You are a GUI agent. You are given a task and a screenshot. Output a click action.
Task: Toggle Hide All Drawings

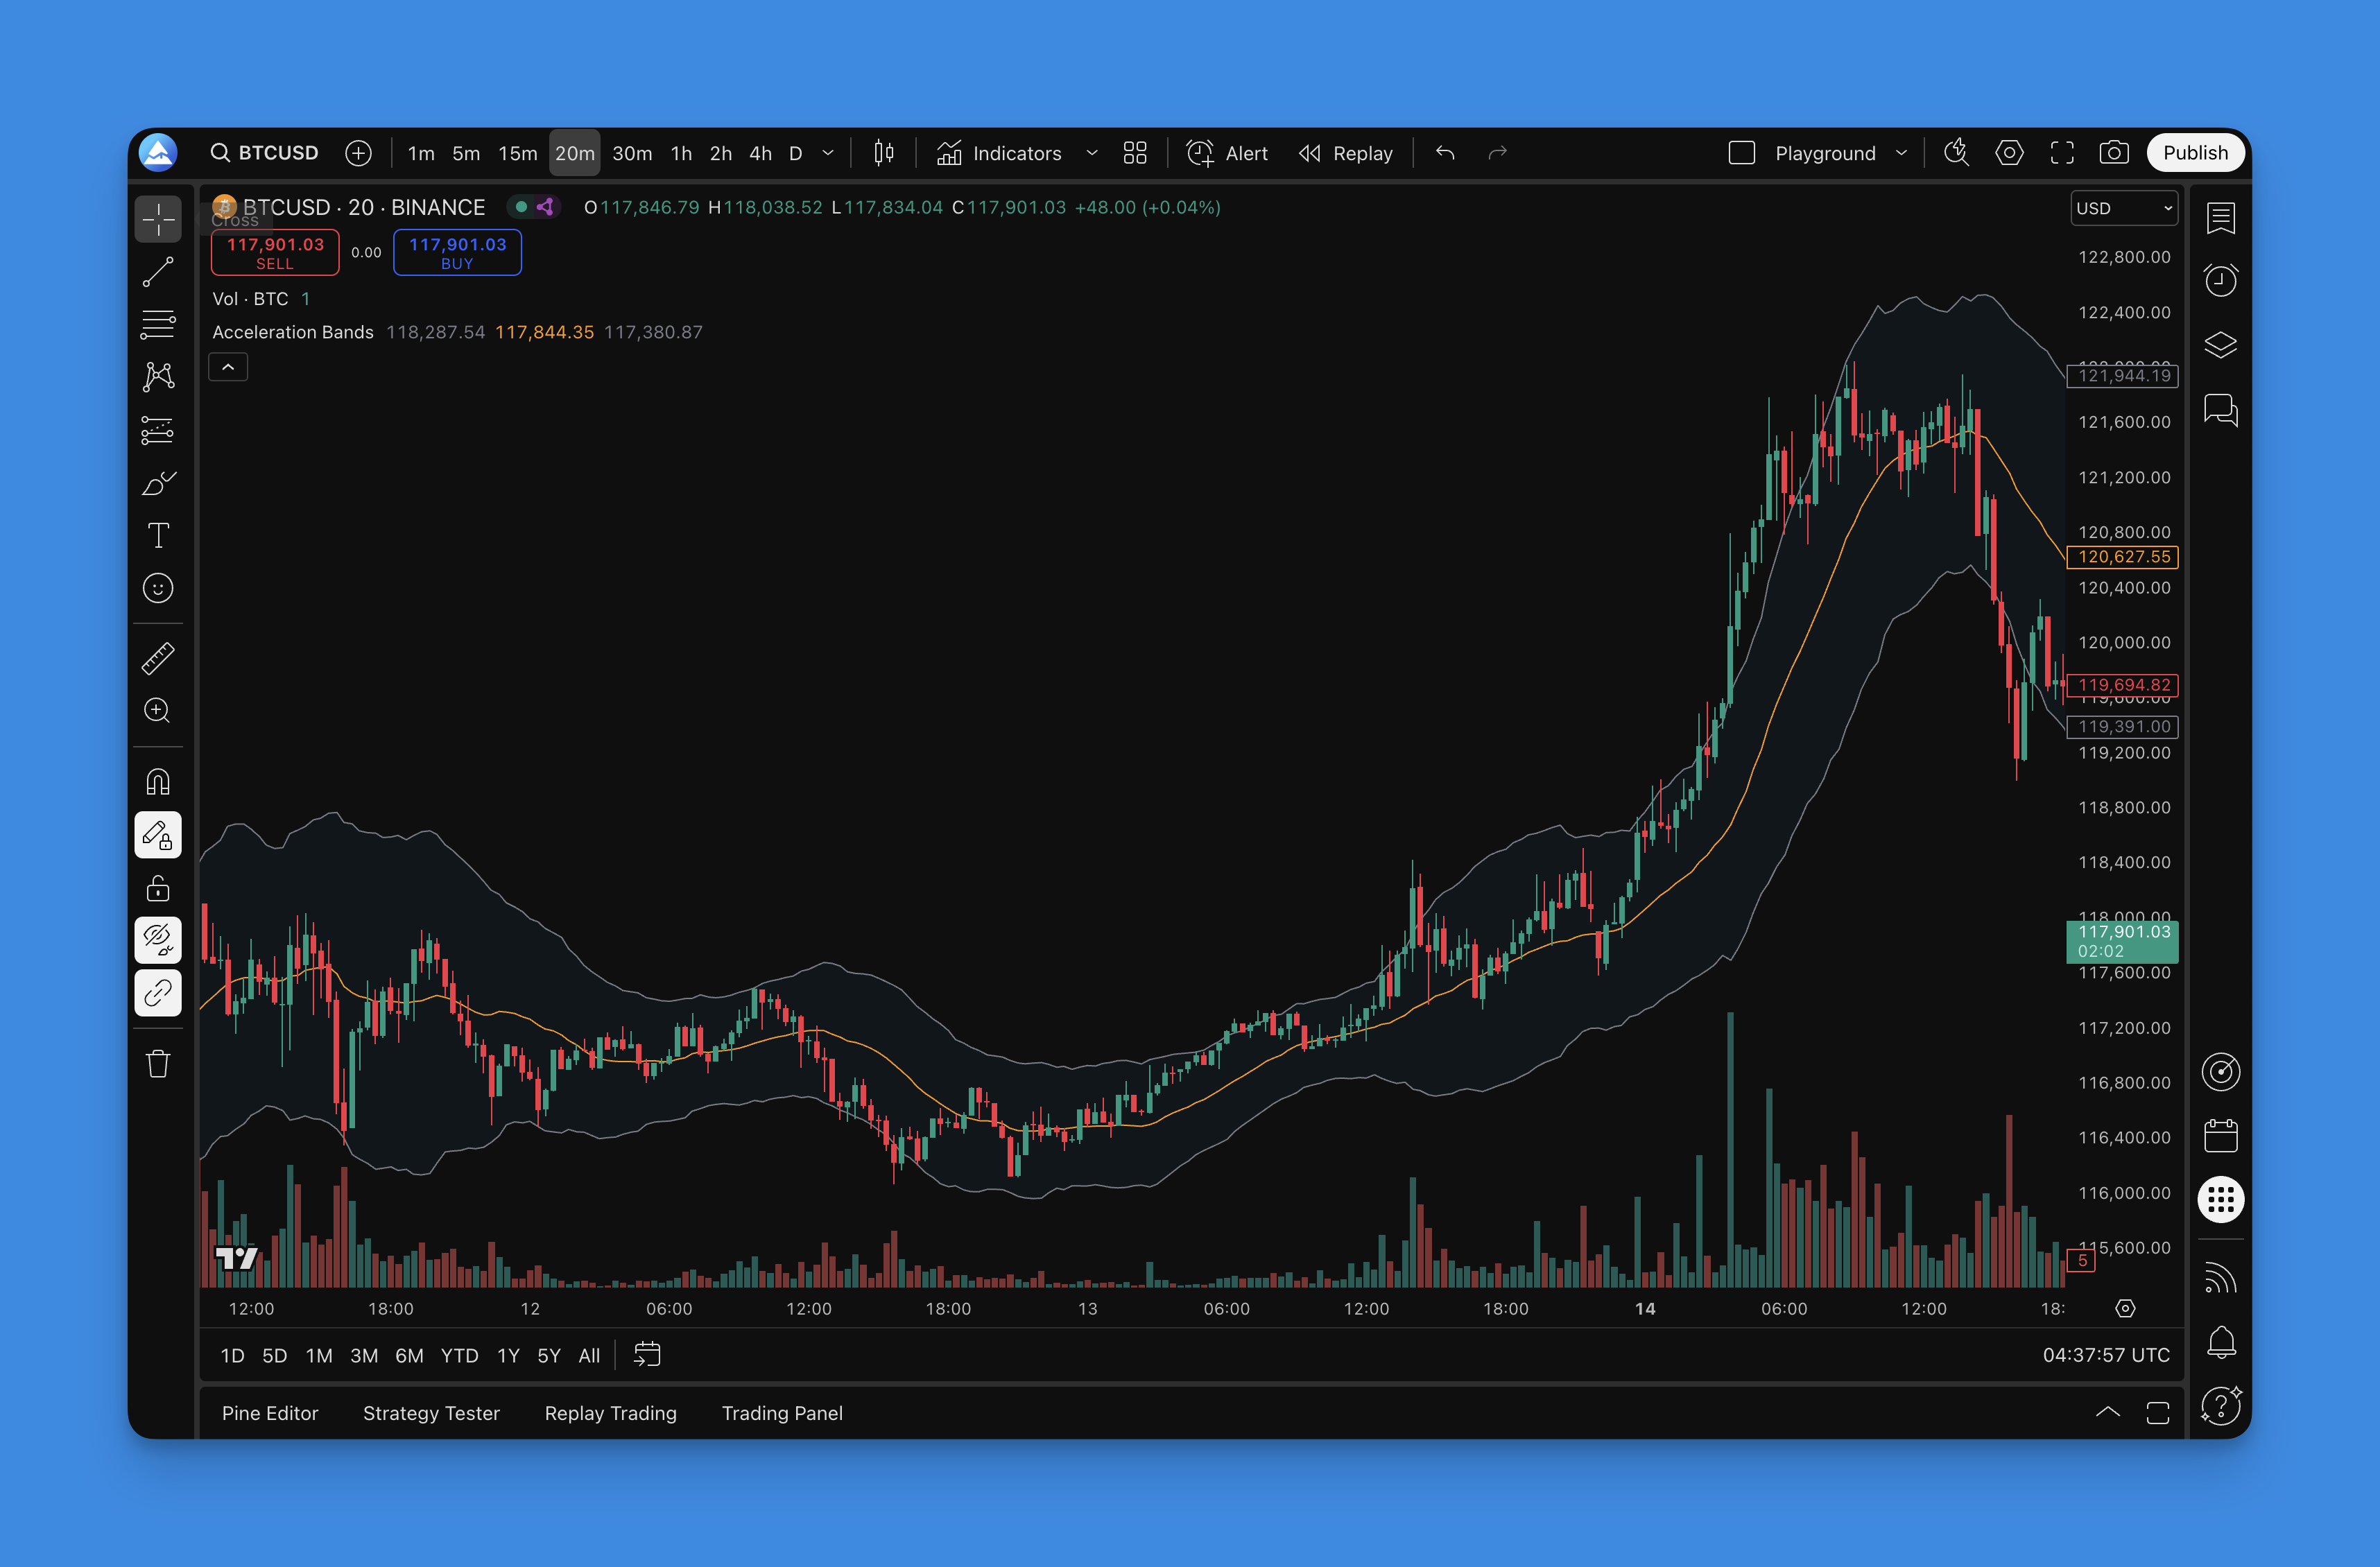point(158,940)
